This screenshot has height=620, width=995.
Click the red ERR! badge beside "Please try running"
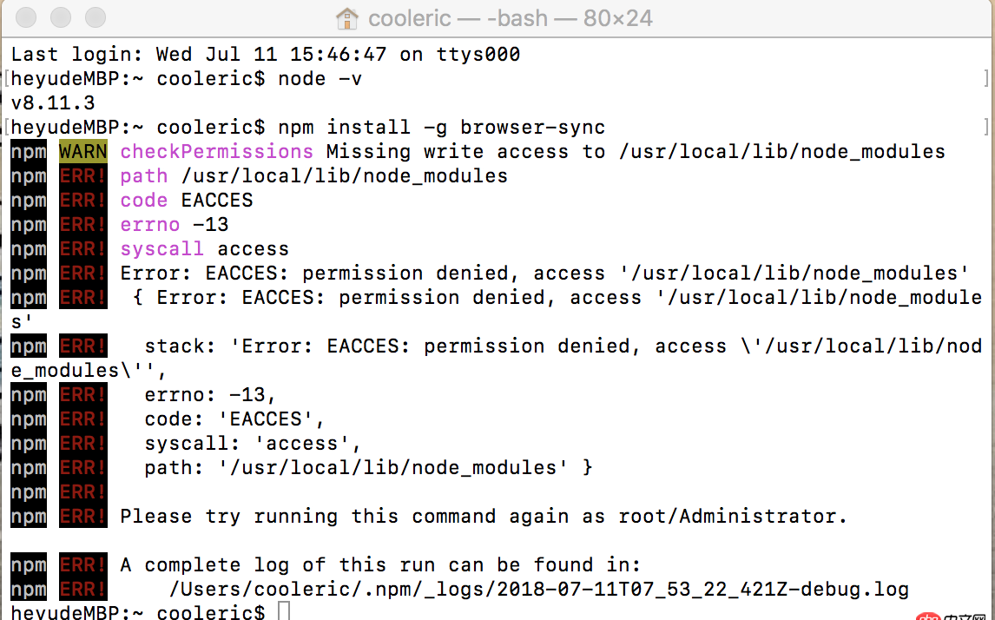click(x=83, y=517)
